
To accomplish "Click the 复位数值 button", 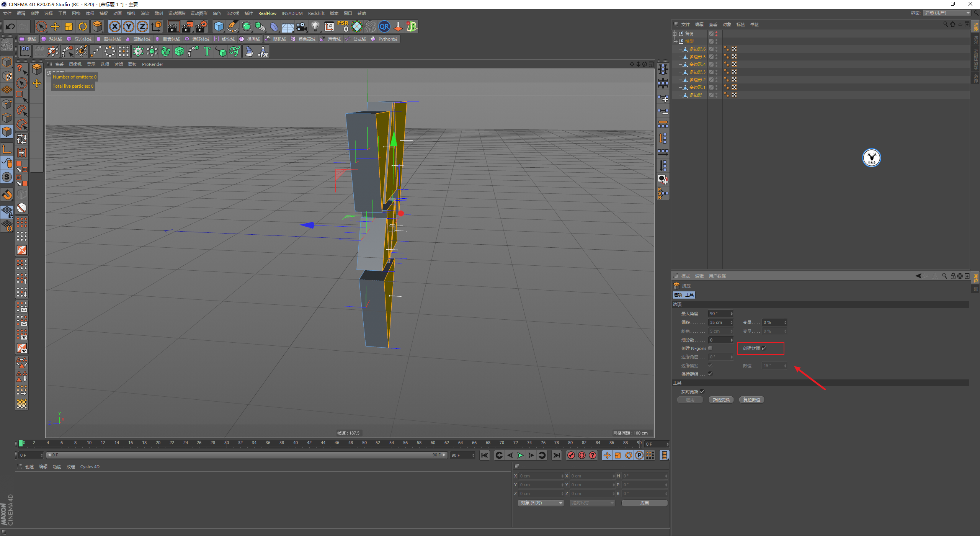I will 751,400.
